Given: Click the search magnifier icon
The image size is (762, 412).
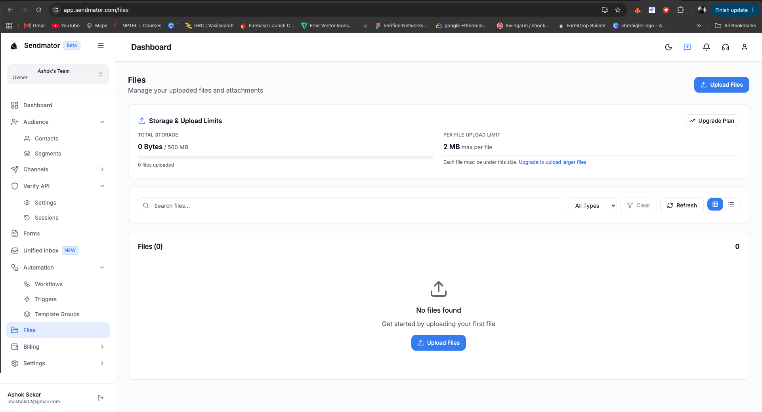Looking at the screenshot, I should 146,205.
